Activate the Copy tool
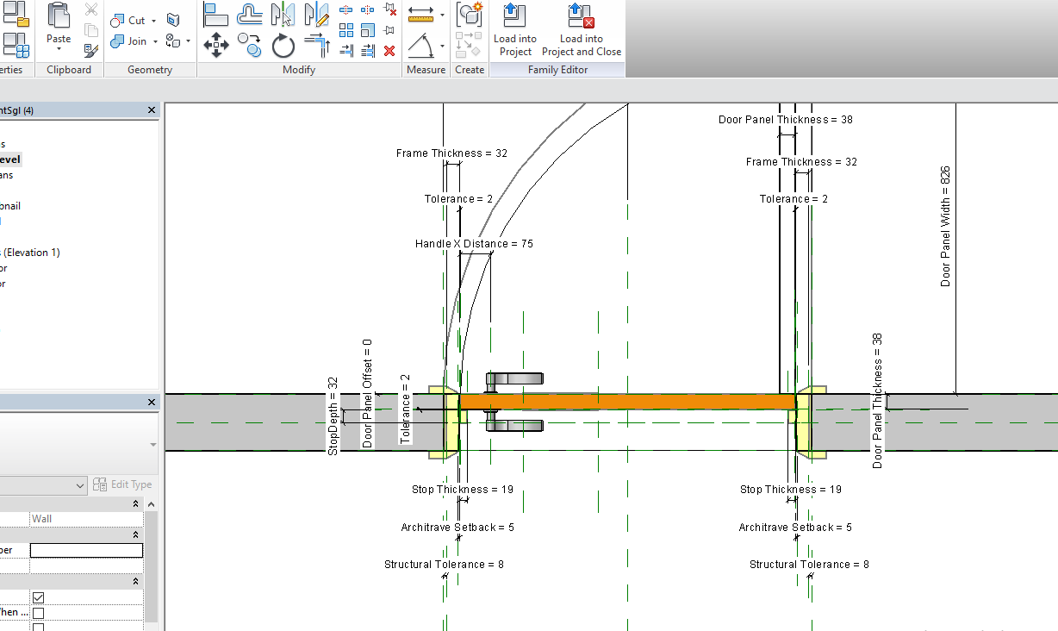The image size is (1058, 631). pos(249,44)
